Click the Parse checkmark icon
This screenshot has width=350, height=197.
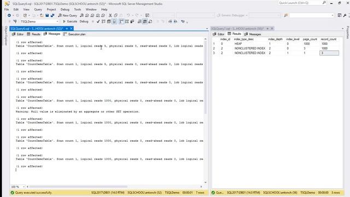(98, 21)
